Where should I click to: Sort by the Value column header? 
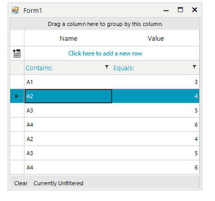pos(156,38)
